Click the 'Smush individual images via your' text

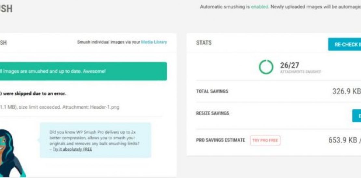108,42
